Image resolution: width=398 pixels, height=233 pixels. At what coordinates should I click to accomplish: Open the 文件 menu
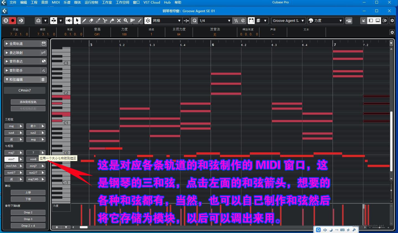[13, 2]
